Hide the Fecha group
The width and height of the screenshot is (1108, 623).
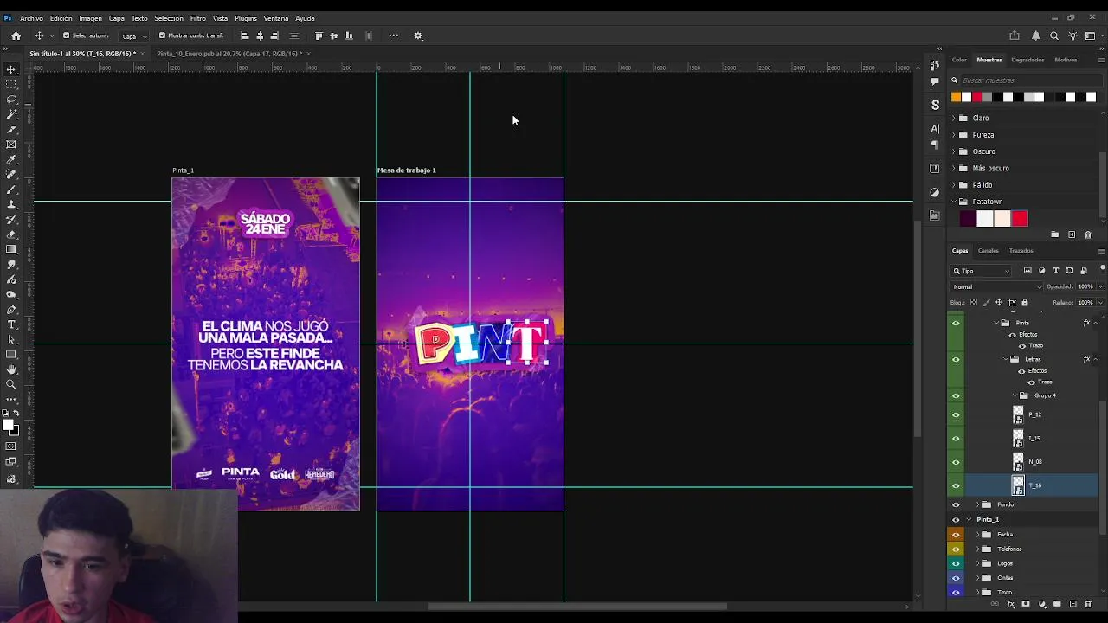(x=956, y=535)
